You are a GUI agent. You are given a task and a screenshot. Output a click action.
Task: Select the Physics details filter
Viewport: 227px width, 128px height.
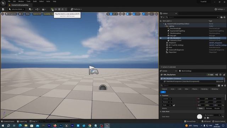[195, 89]
